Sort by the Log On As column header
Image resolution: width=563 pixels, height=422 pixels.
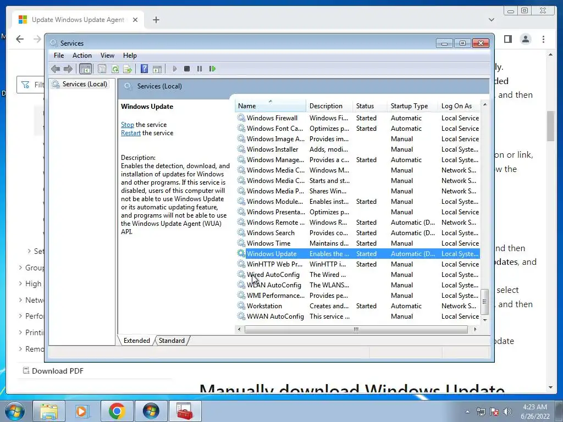(459, 106)
